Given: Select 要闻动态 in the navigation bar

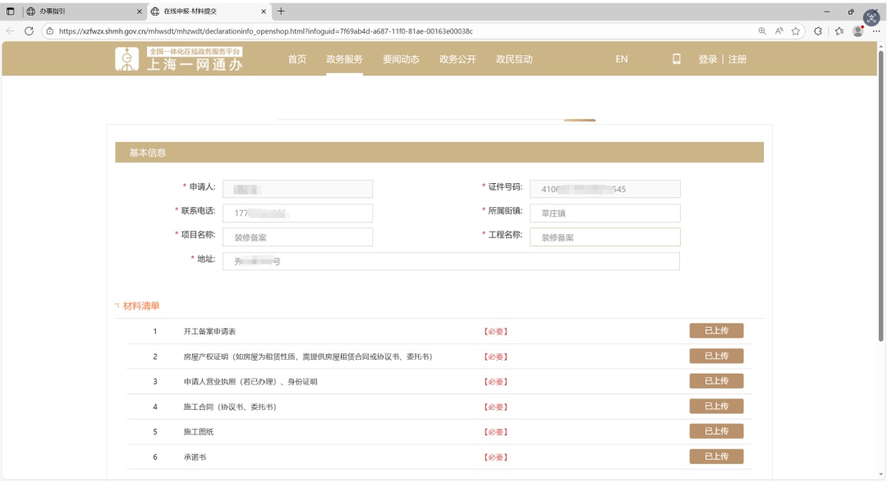Looking at the screenshot, I should pyautogui.click(x=401, y=59).
